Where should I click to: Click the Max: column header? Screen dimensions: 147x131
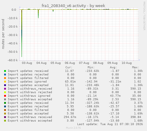pyautogui.click(x=135, y=67)
